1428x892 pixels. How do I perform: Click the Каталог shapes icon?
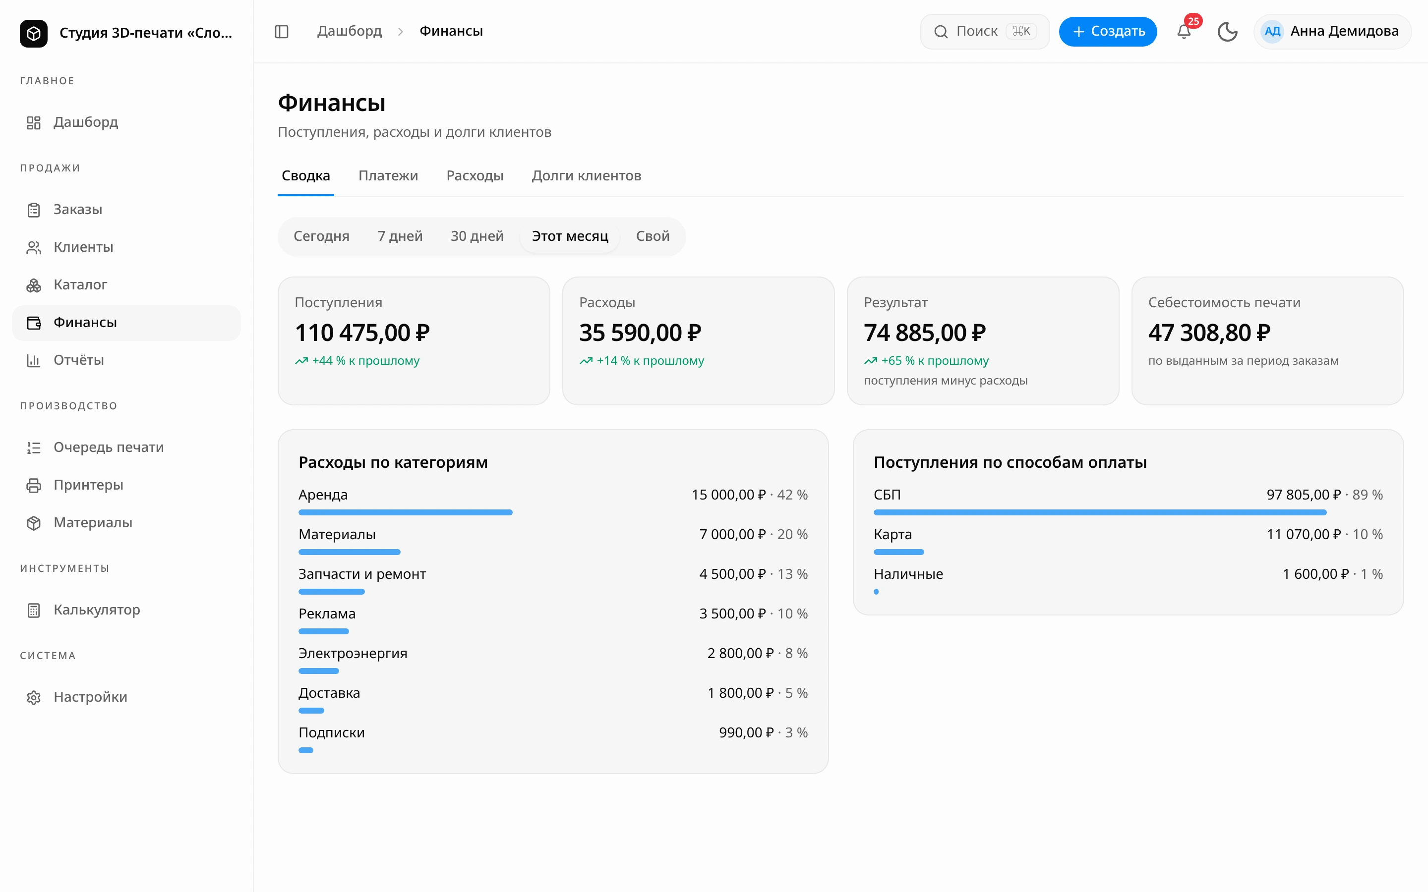point(34,285)
